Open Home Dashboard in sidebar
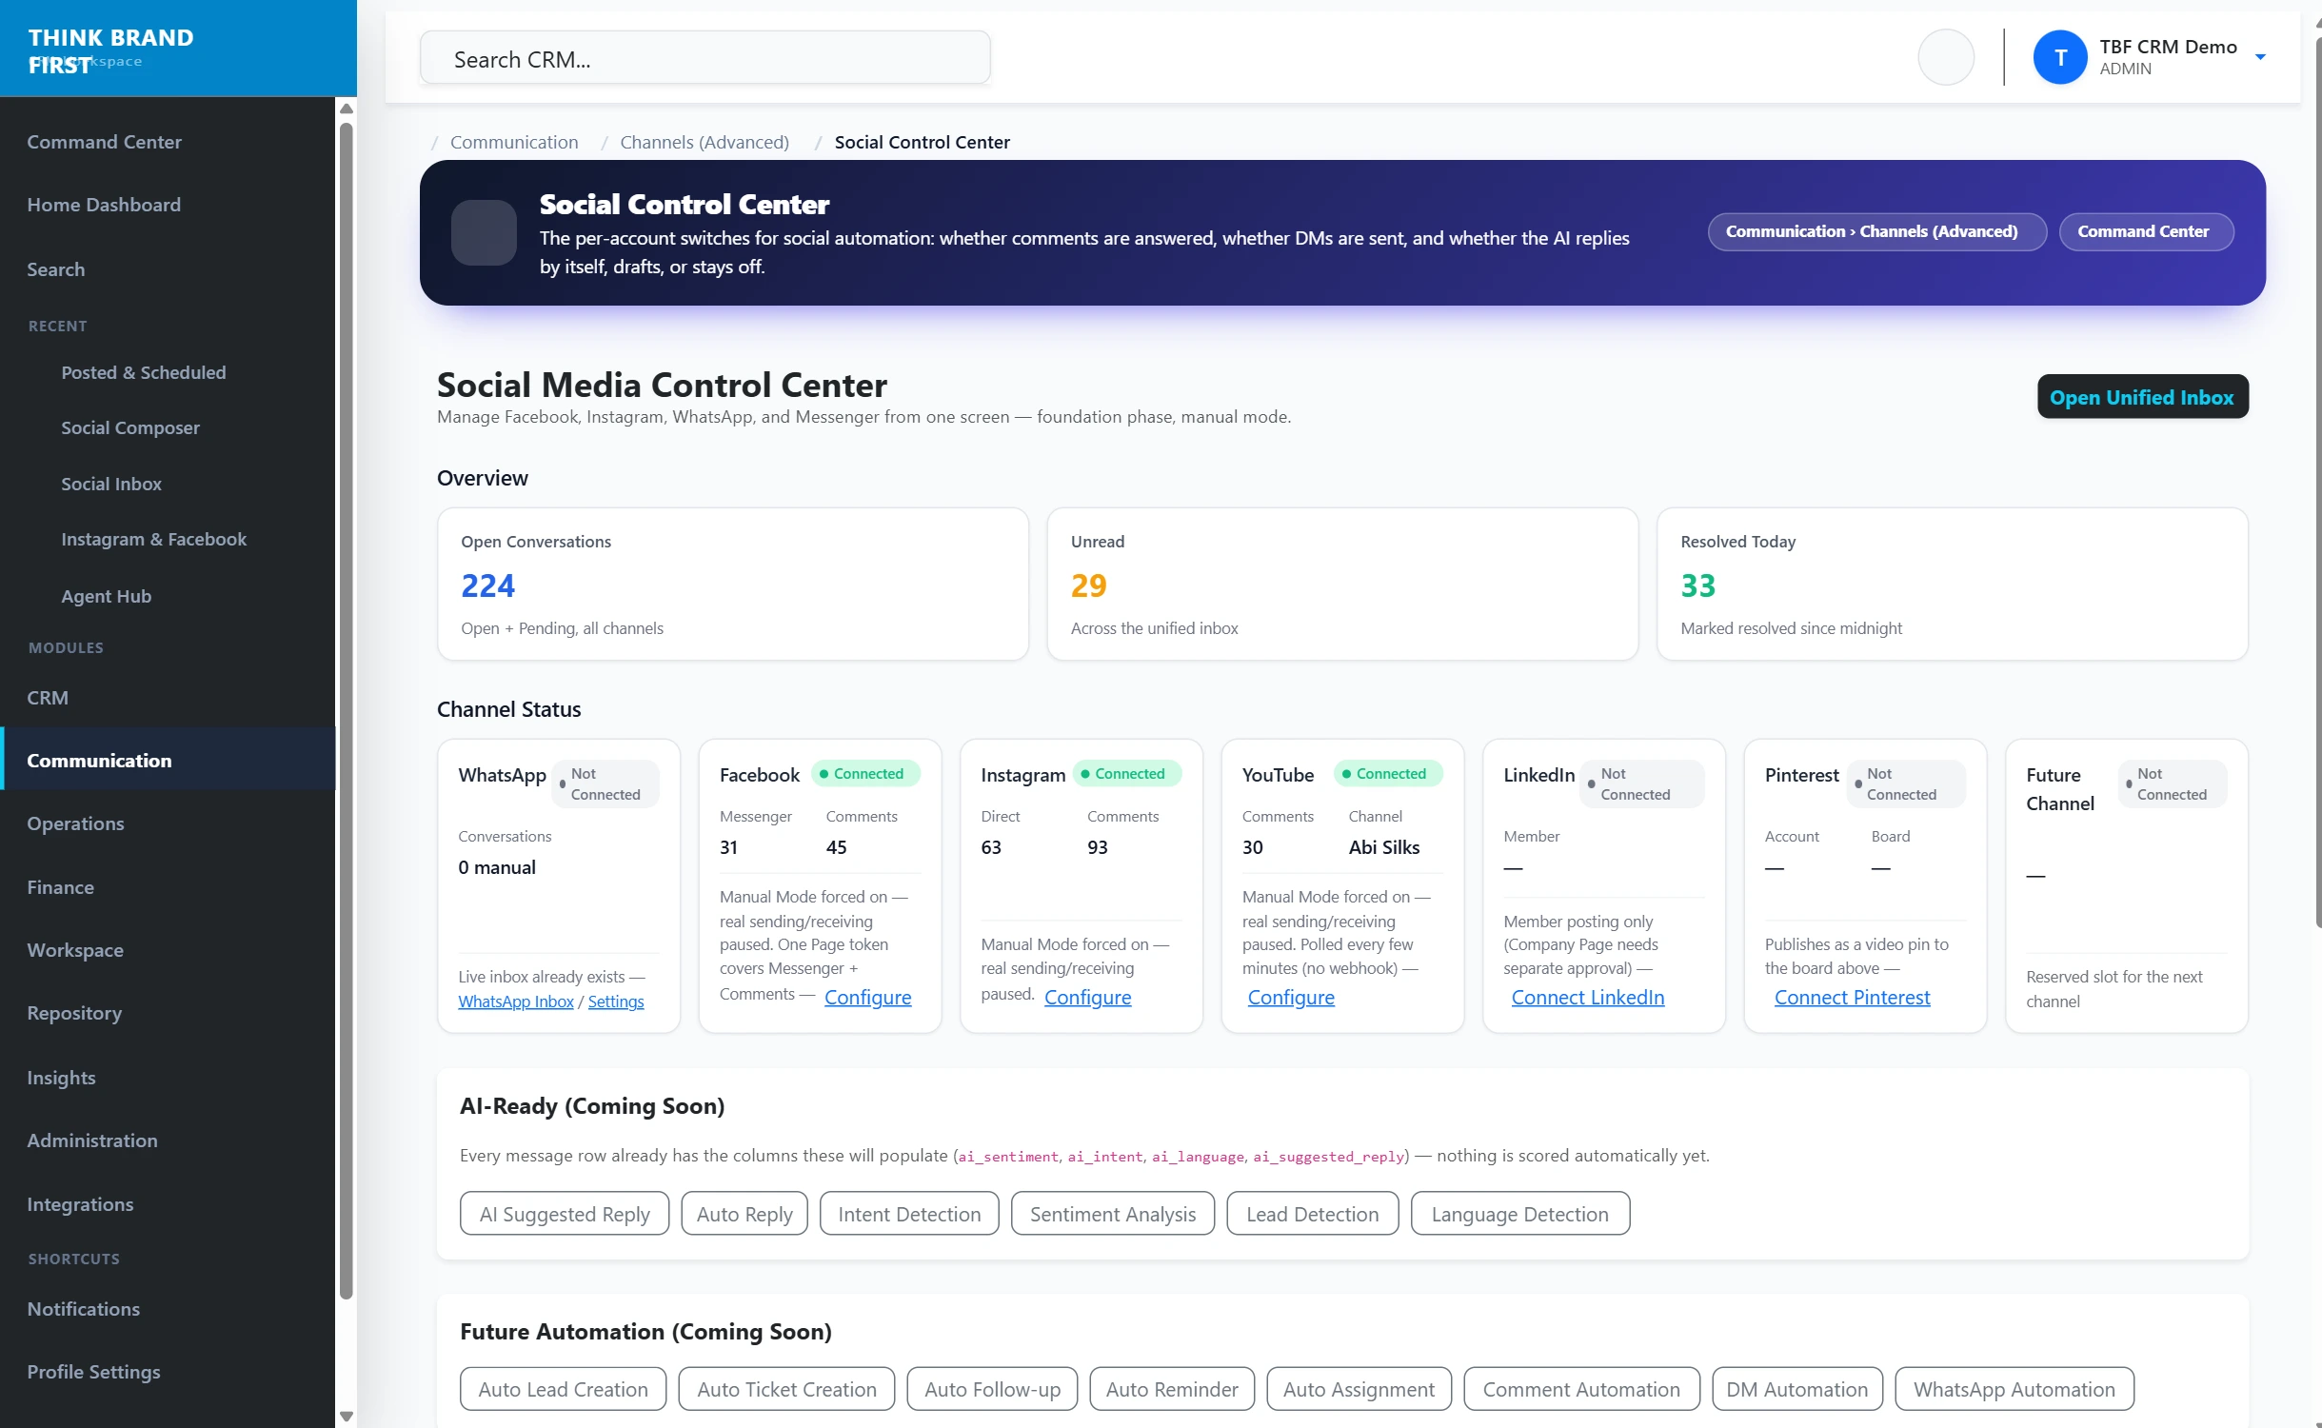The image size is (2322, 1428). [104, 205]
